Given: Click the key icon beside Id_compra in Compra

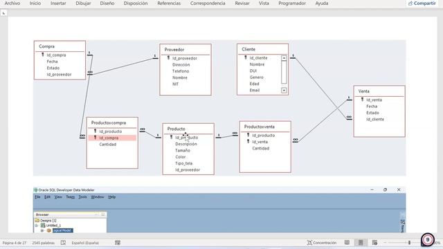Looking at the screenshot, I should click(43, 55).
